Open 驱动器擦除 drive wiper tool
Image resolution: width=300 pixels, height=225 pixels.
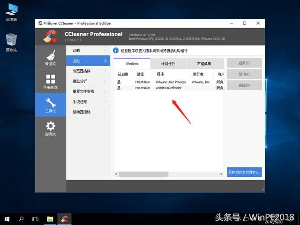click(x=88, y=112)
